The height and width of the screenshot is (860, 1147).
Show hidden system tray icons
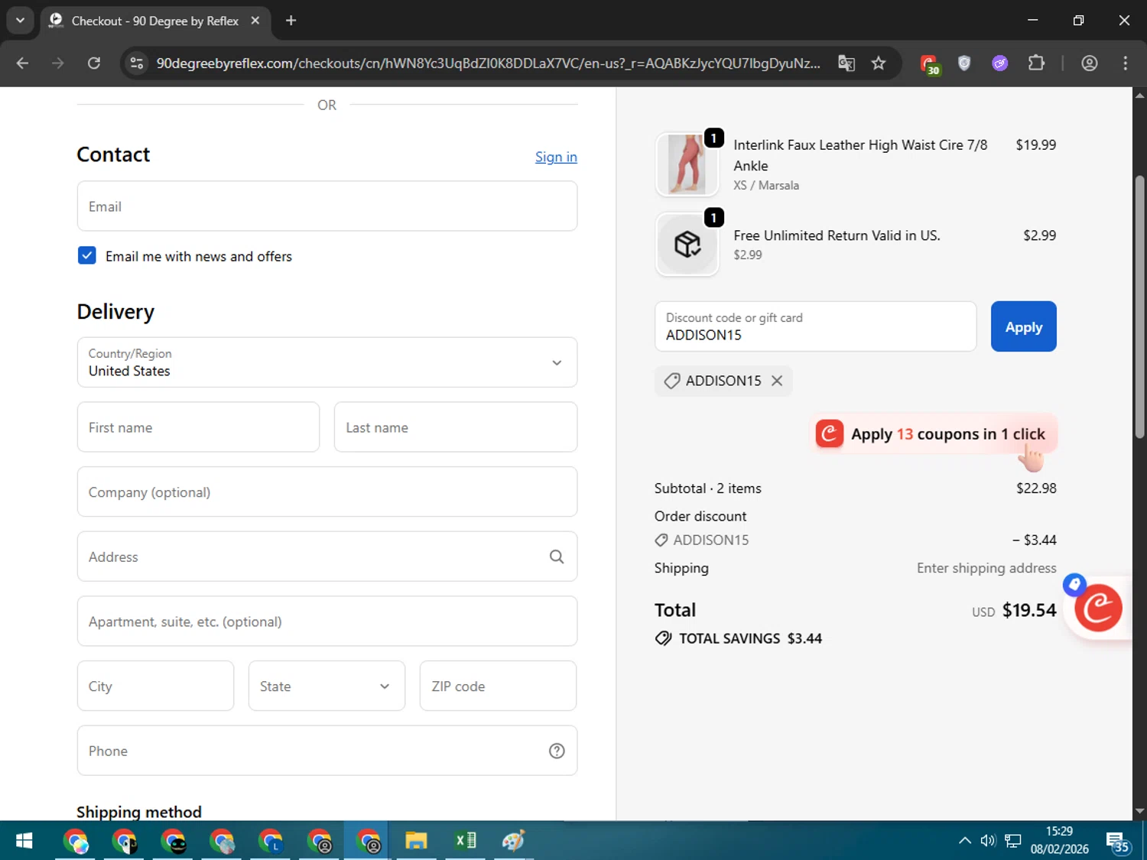(x=965, y=841)
